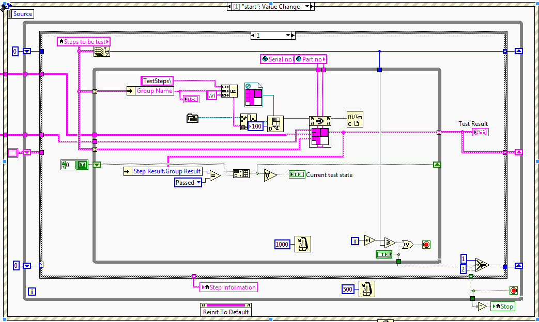Go to next event case
Screen dimensions: 539x322
(312, 7)
